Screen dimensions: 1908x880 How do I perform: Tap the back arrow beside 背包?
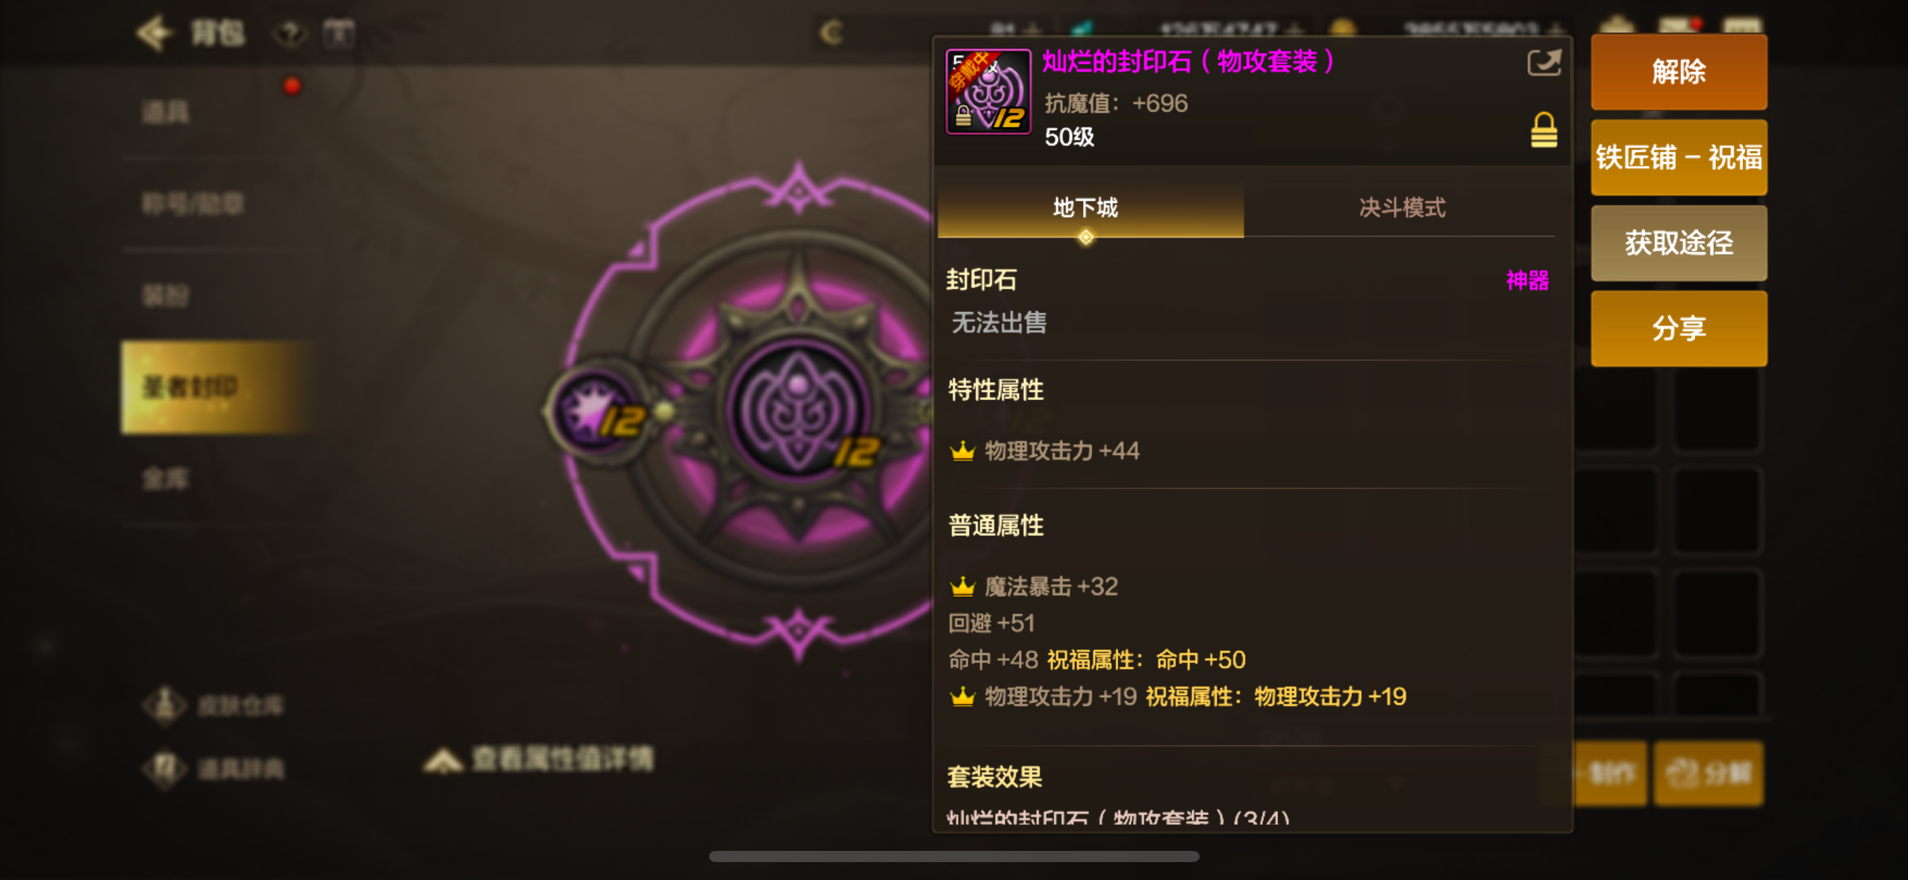point(155,33)
